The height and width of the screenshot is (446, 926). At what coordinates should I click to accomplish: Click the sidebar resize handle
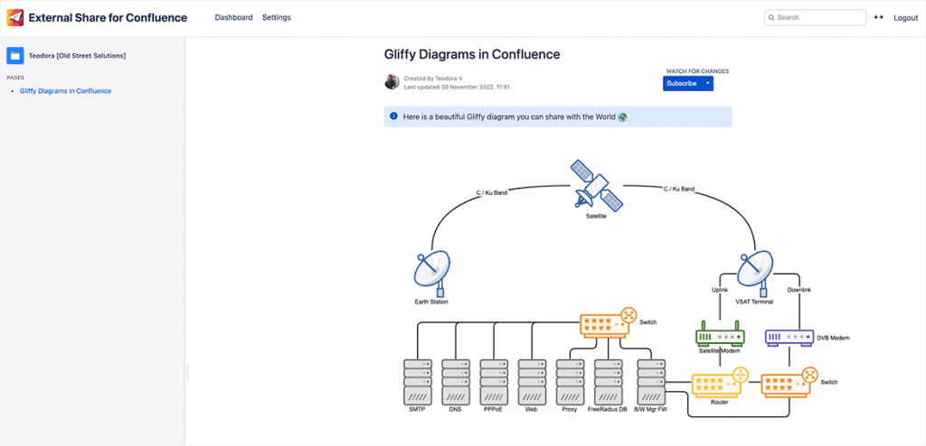pyautogui.click(x=187, y=372)
